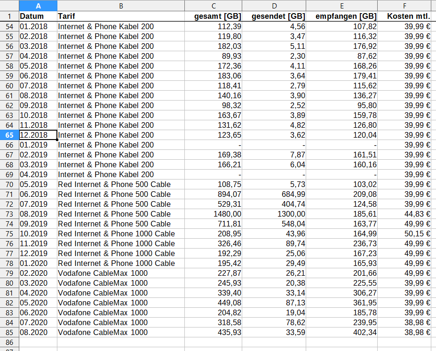Image resolution: width=436 pixels, height=351 pixels.
Task: Select row 85 header
Action: coord(9,332)
